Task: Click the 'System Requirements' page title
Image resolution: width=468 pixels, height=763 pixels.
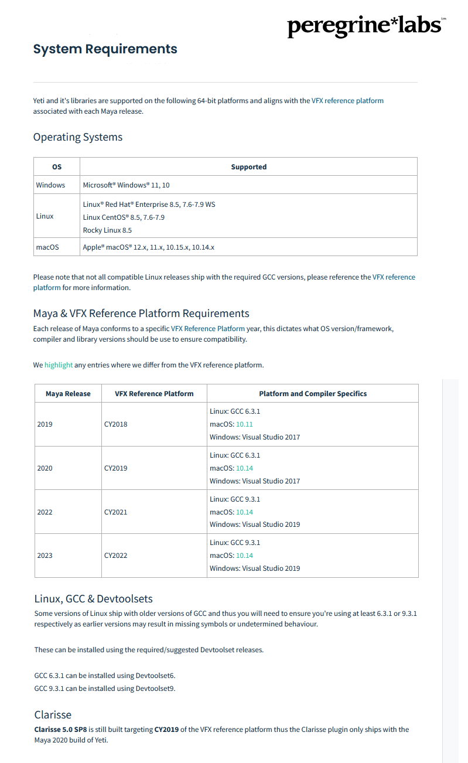Action: (x=105, y=49)
